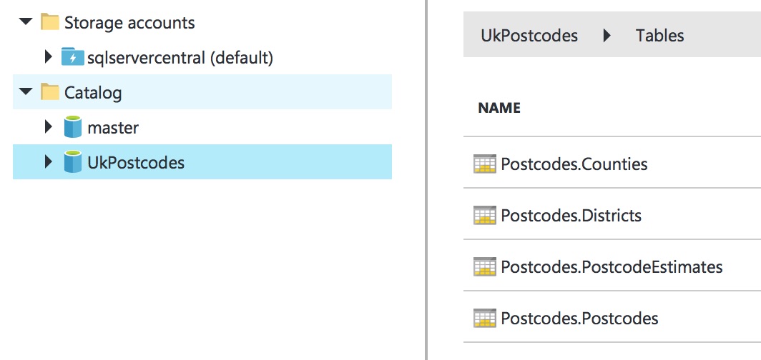The image size is (761, 360).
Task: Expand the sqlservercentral (default) node
Action: 48,56
